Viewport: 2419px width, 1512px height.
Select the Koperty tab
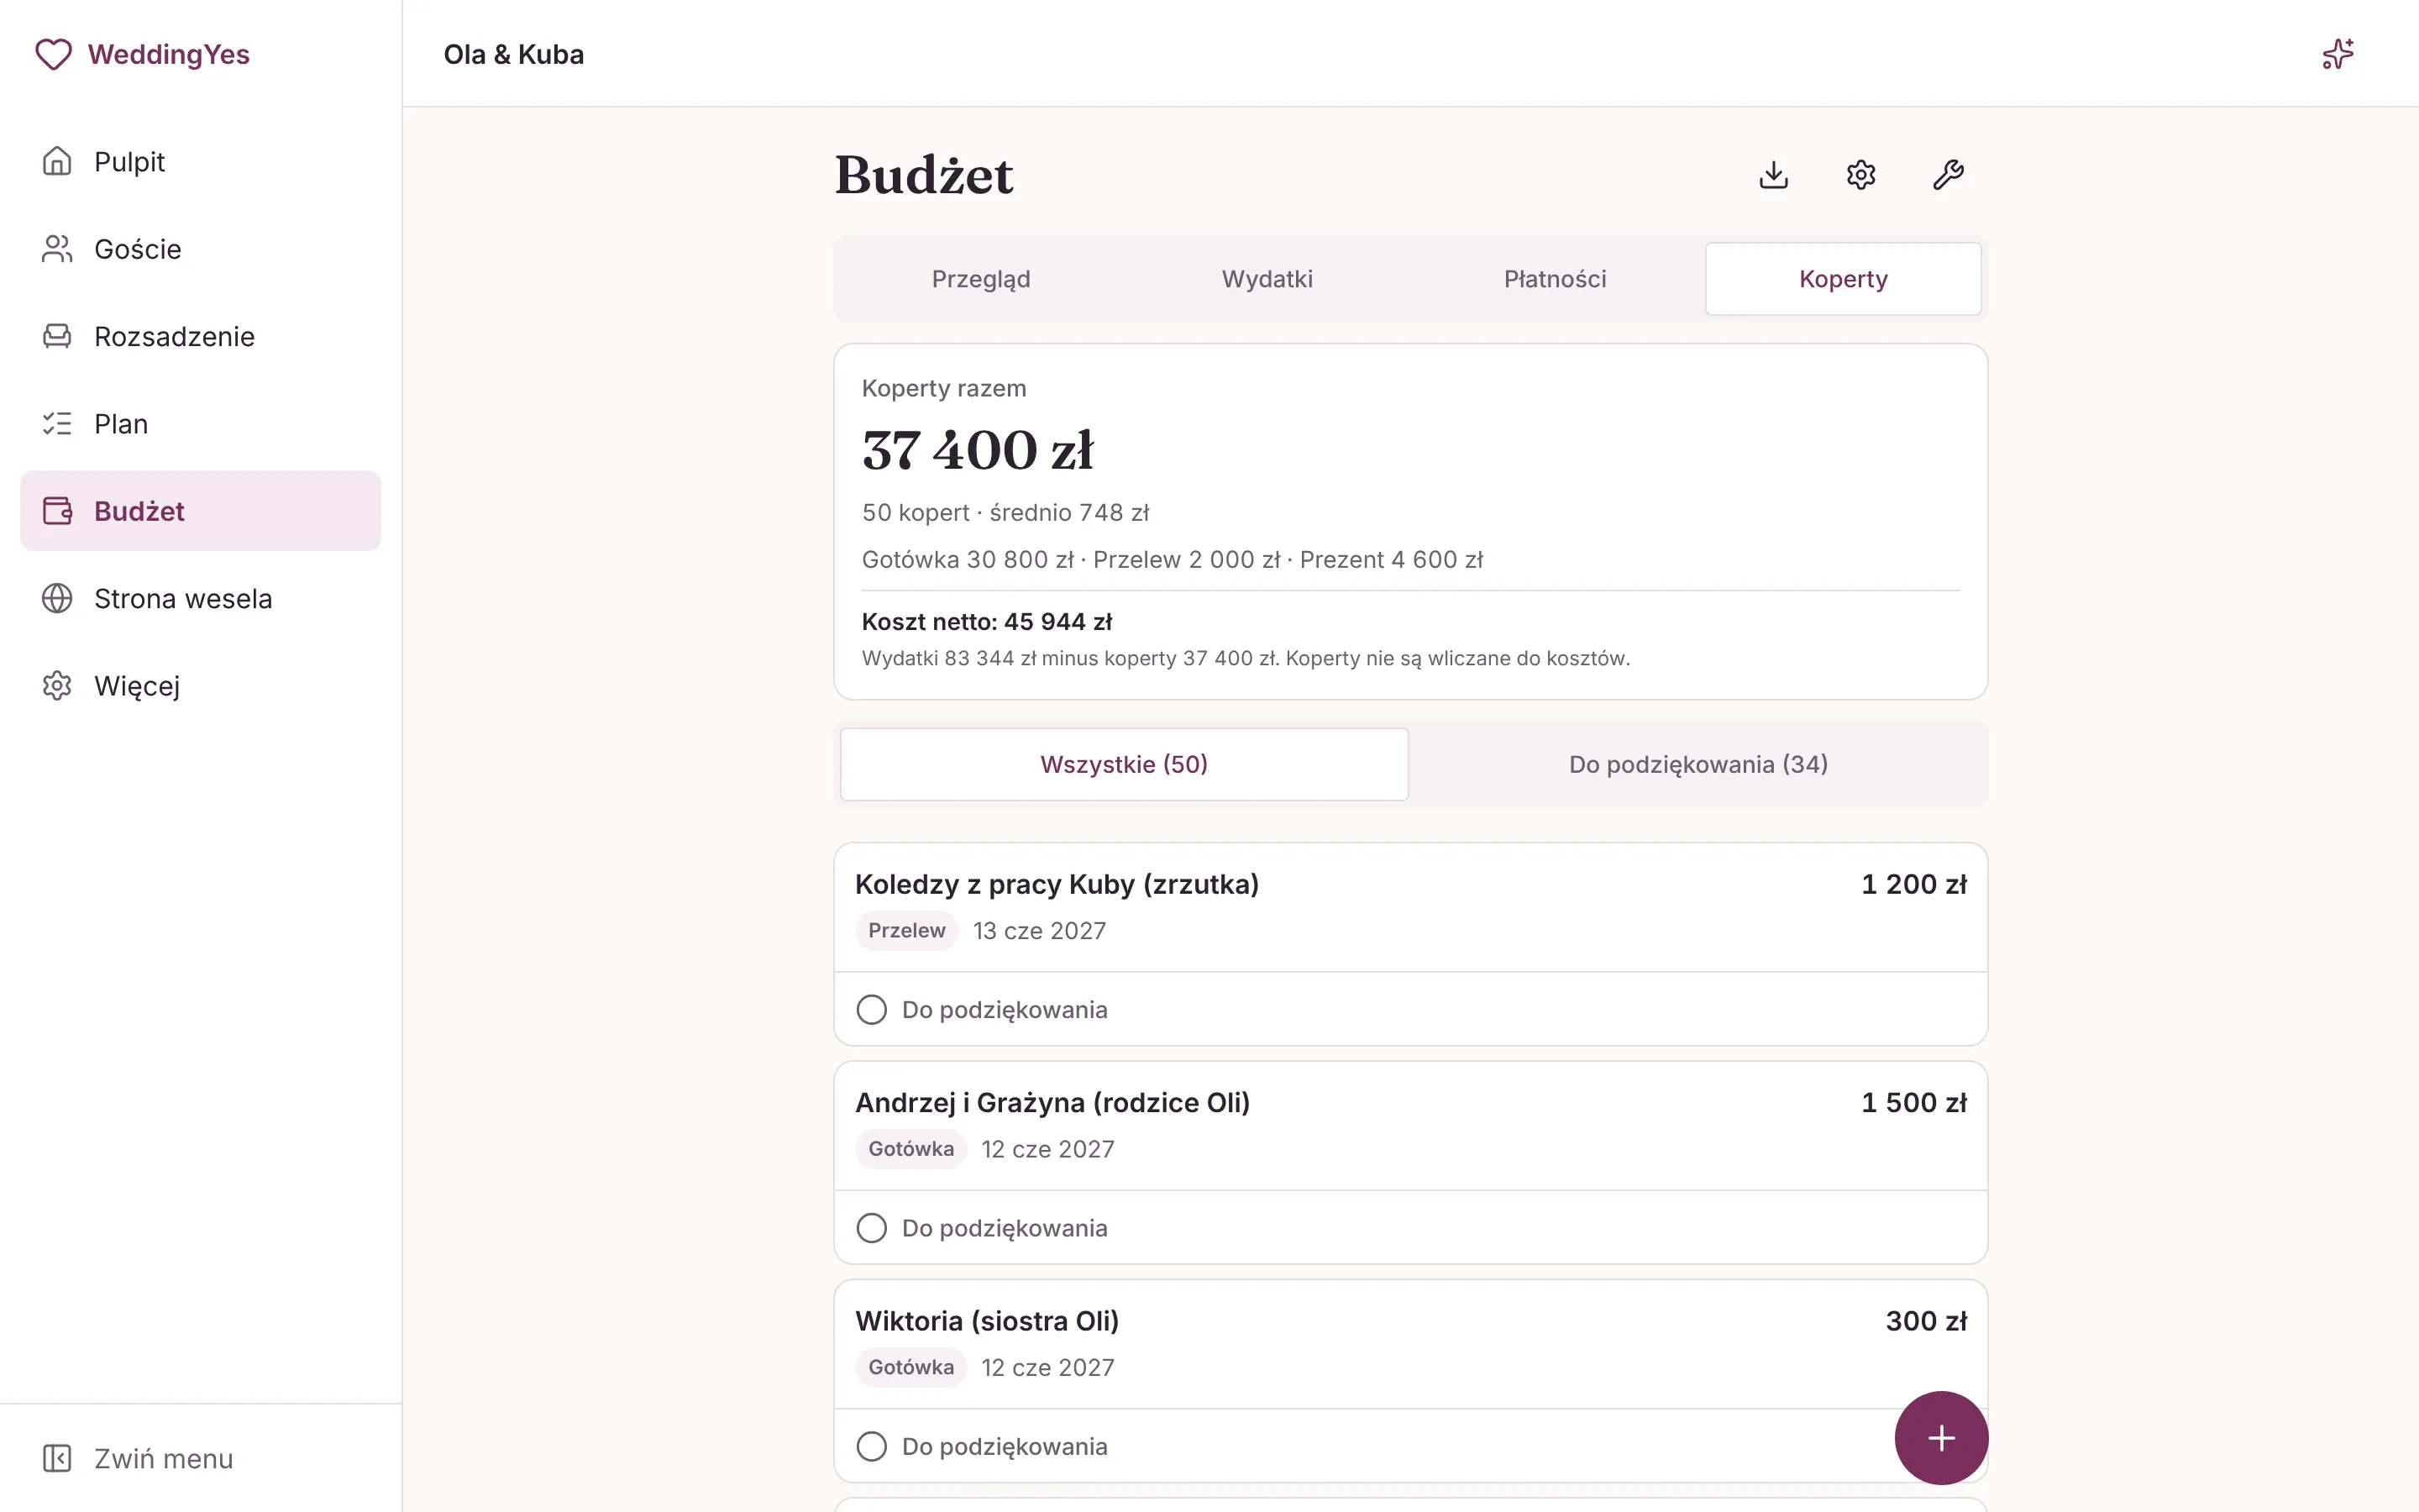(1844, 279)
